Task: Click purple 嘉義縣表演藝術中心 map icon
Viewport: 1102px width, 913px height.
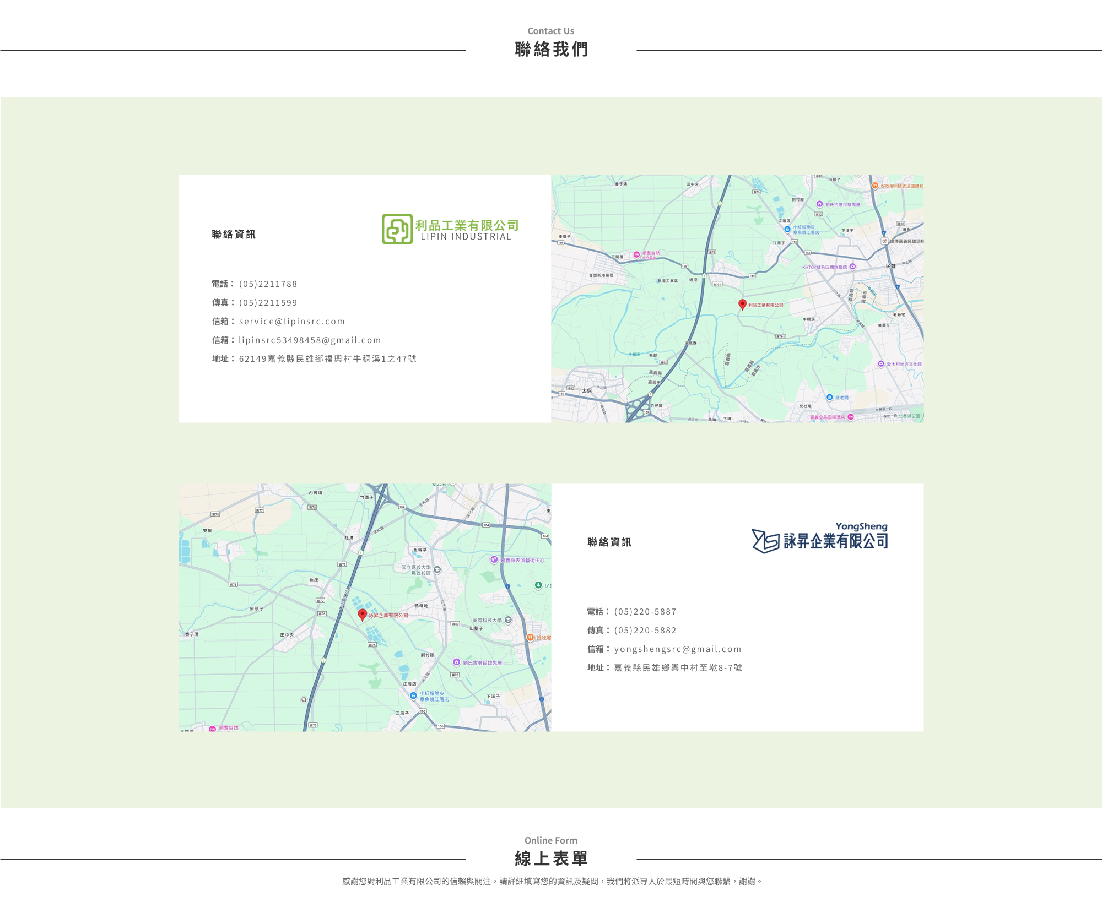Action: coord(494,559)
